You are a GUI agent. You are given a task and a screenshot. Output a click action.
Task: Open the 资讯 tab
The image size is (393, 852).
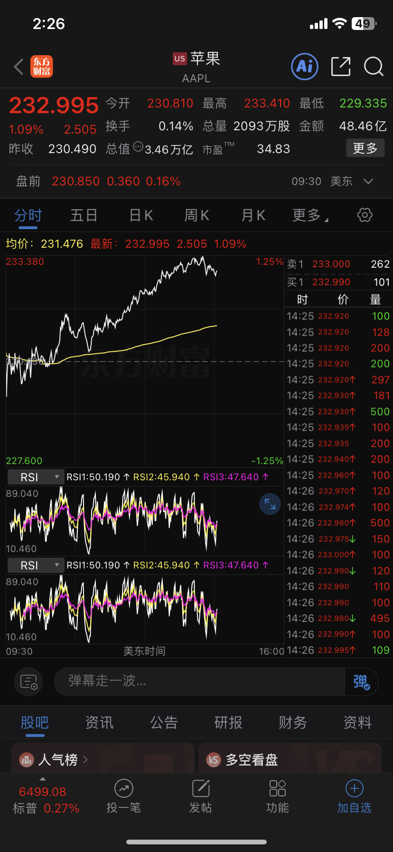(99, 723)
